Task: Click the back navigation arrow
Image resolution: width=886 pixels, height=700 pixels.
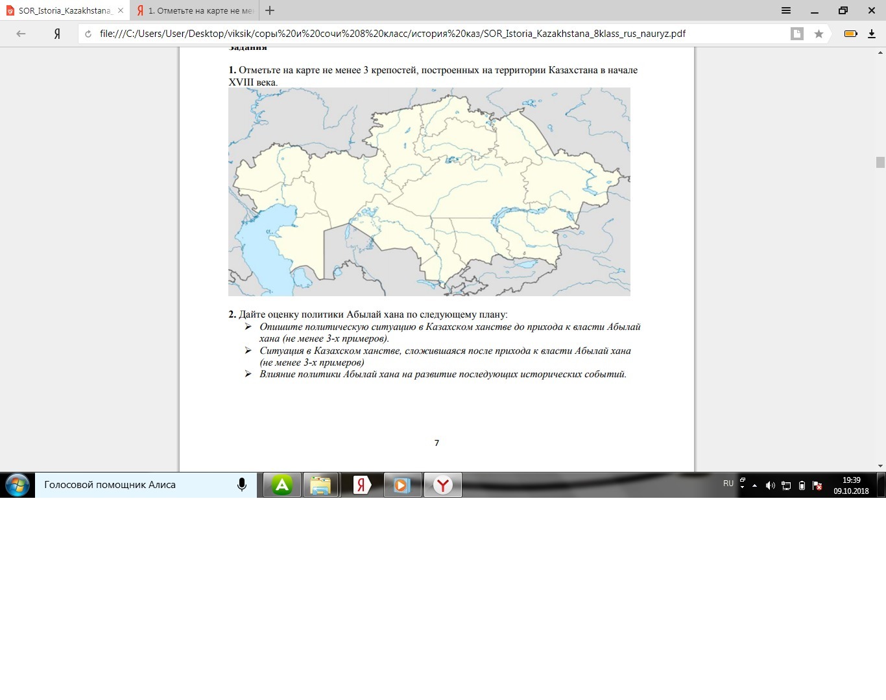Action: tap(21, 34)
